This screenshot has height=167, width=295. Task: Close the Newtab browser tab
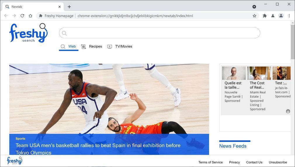tap(60, 7)
